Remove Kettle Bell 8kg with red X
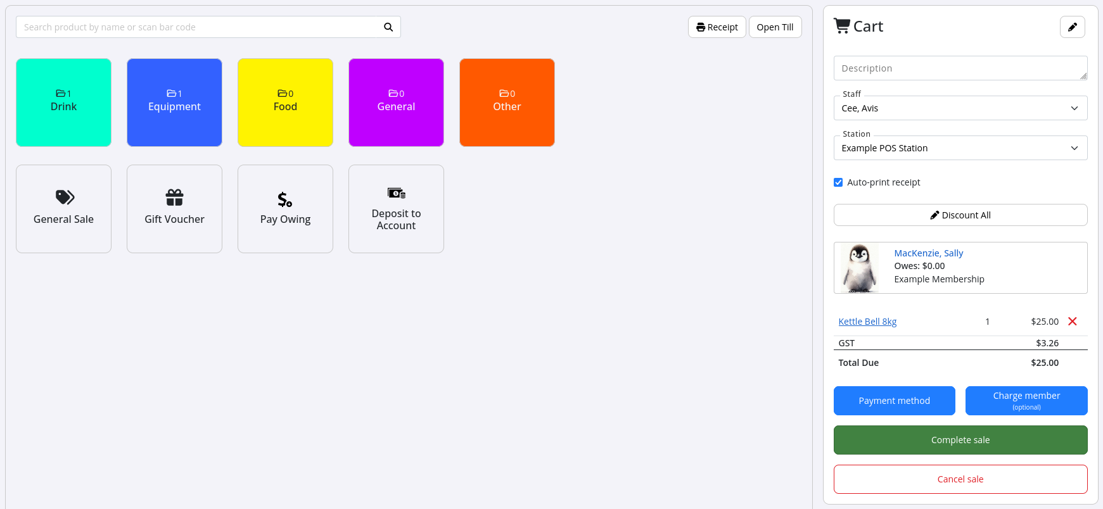 tap(1072, 322)
